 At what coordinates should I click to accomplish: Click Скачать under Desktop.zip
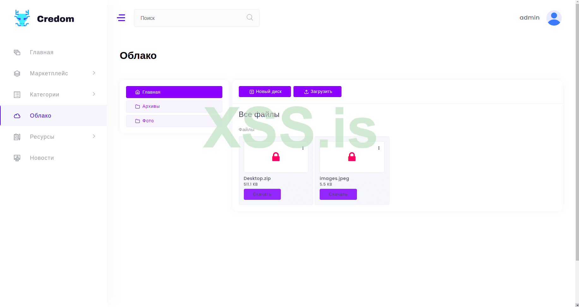coord(262,194)
